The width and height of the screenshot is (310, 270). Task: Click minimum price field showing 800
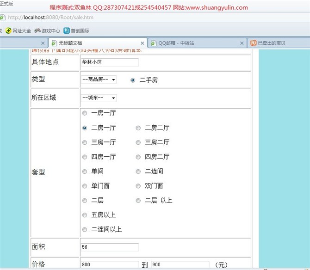pos(110,264)
